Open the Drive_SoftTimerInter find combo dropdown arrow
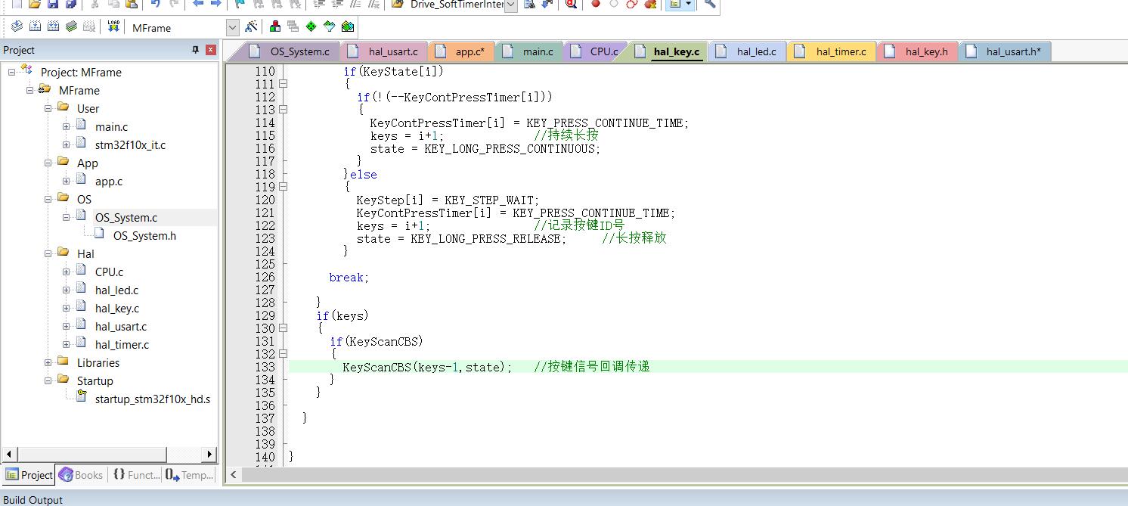Screen dimensions: 1128x506 pos(510,5)
